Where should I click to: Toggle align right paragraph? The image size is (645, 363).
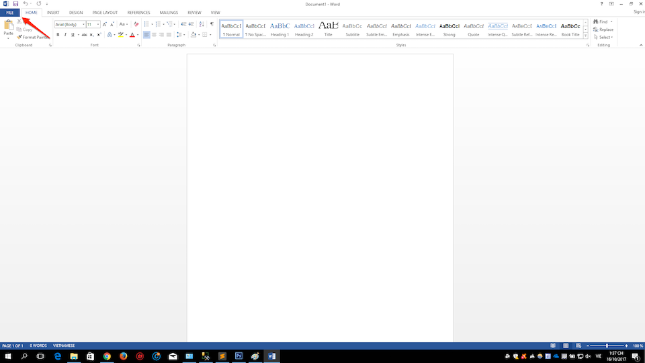[x=161, y=35]
